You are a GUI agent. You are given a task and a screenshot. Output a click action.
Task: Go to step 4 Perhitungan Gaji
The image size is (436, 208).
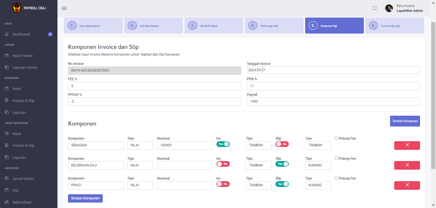click(274, 26)
